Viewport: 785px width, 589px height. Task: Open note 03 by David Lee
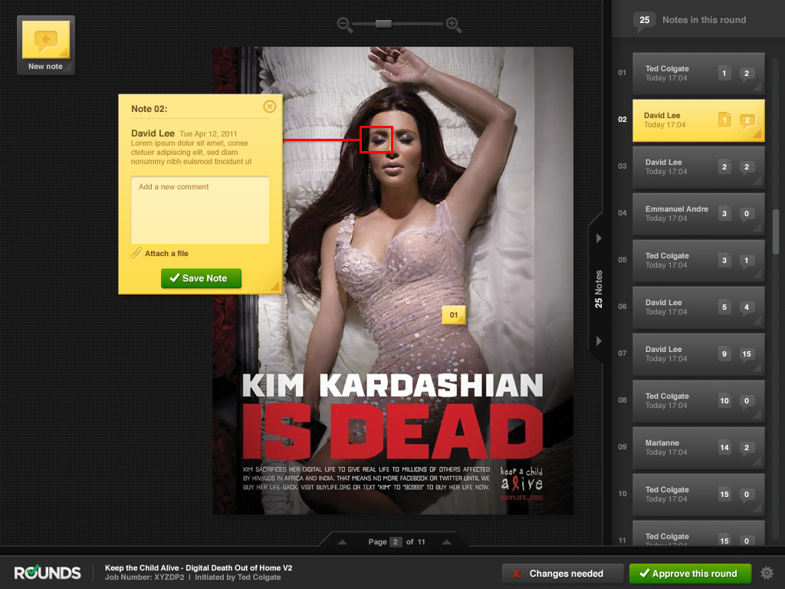pyautogui.click(x=698, y=167)
